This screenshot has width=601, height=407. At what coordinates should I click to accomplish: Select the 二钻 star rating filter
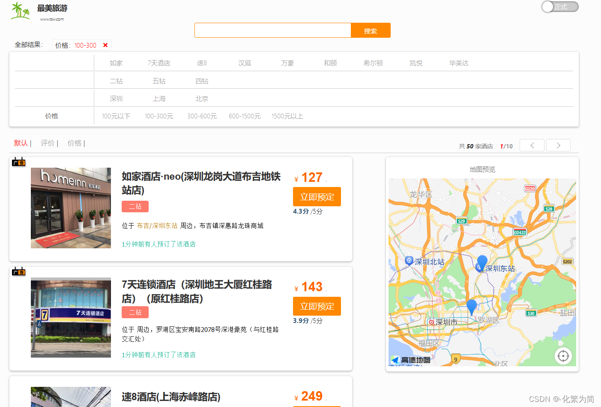click(116, 81)
